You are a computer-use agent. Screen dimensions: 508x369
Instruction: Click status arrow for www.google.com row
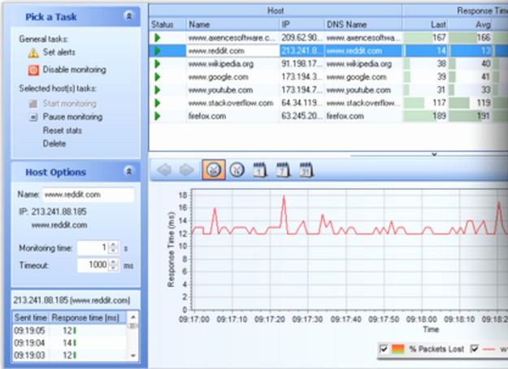tap(158, 77)
